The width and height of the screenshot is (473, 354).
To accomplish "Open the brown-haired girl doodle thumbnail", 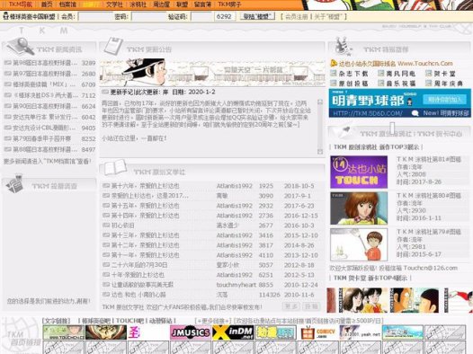I will tap(359, 208).
